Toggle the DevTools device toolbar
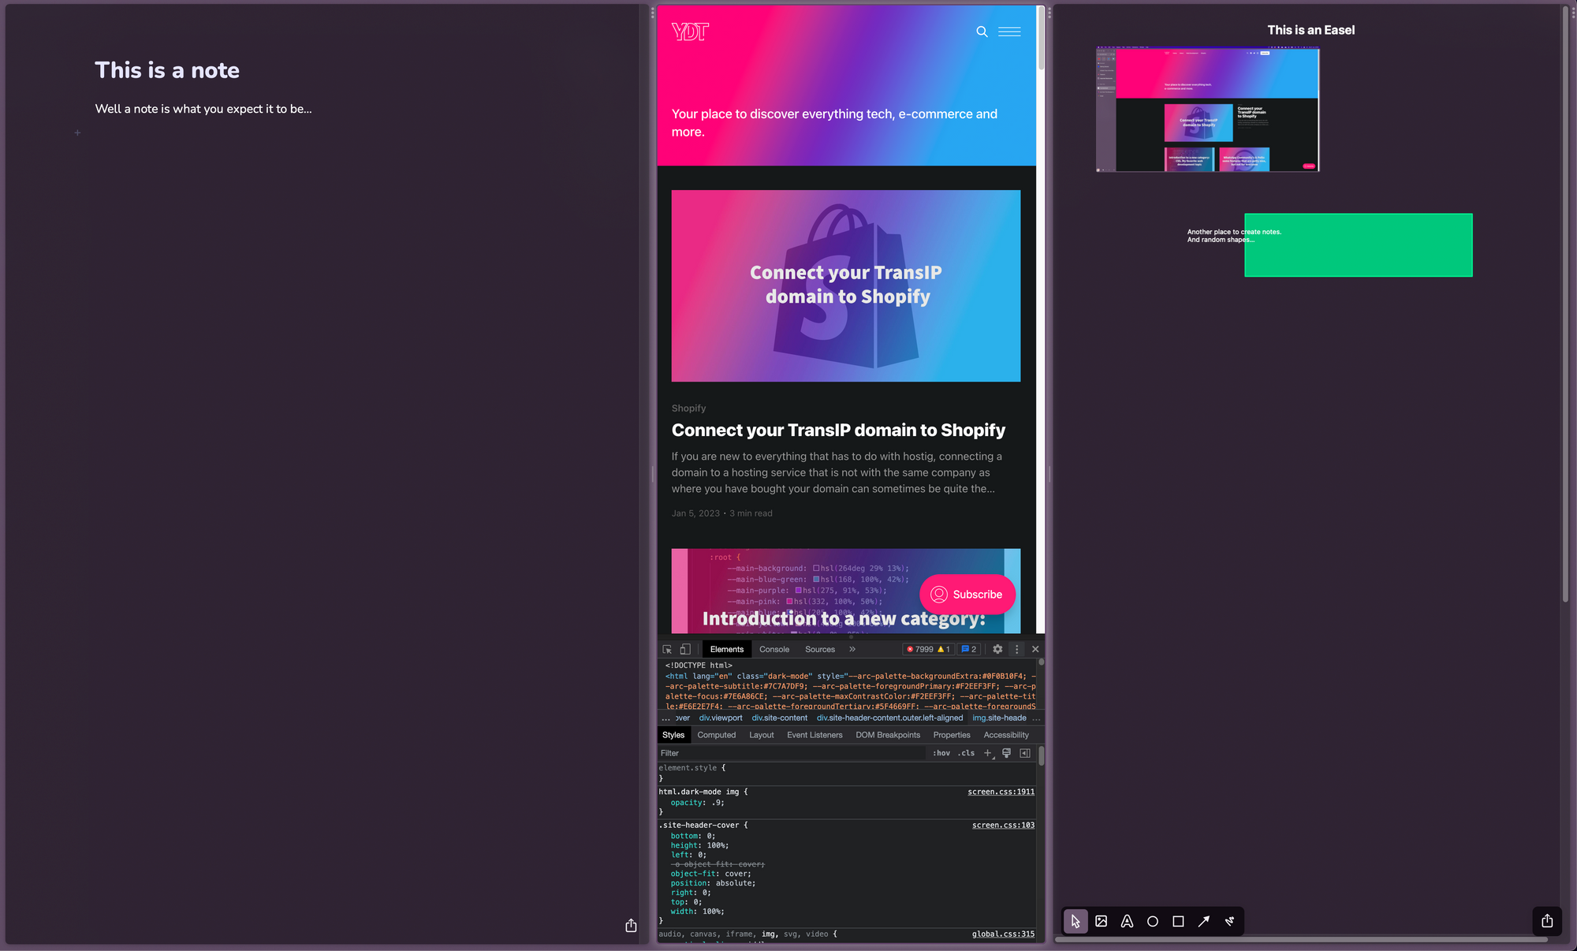This screenshot has height=951, width=1577. [685, 649]
